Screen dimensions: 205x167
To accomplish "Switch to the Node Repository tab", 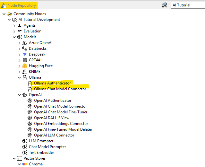I will pos(19,5).
